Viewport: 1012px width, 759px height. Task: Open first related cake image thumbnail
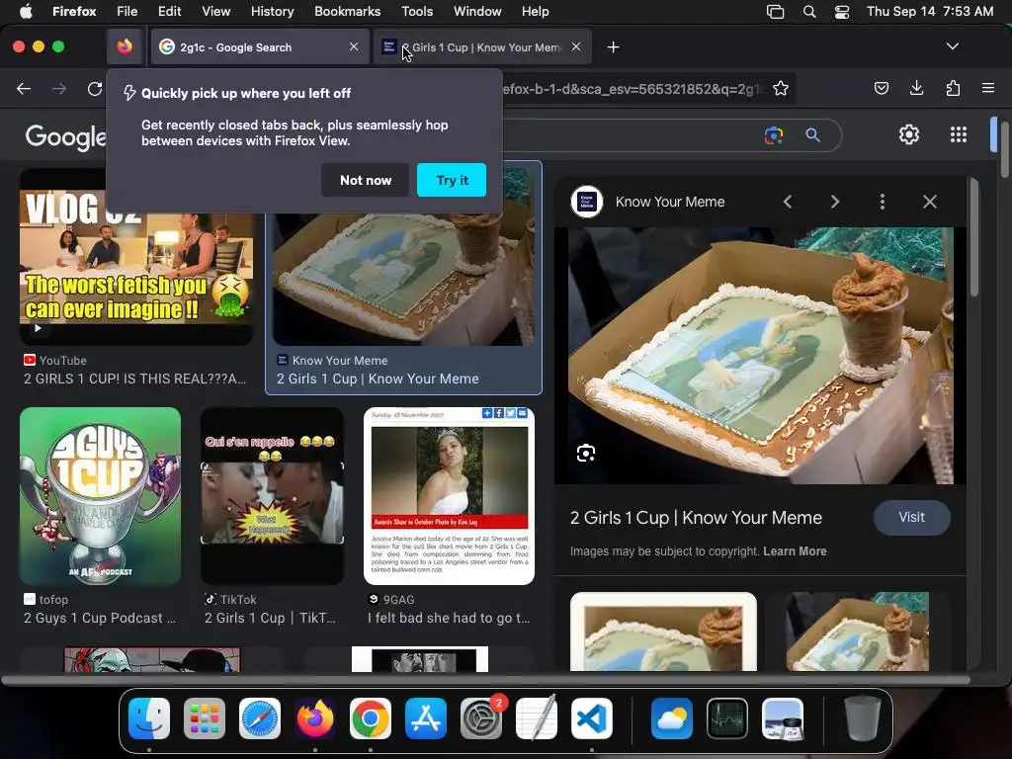coord(663,632)
